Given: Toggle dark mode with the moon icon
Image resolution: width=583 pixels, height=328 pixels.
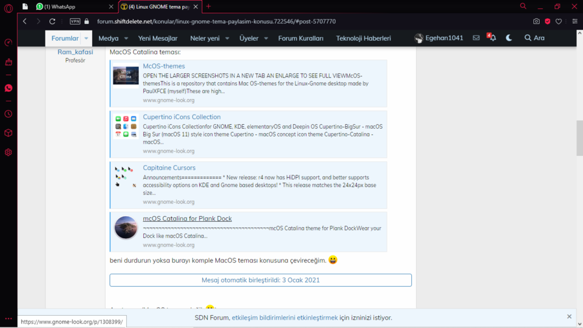Looking at the screenshot, I should click(x=509, y=38).
